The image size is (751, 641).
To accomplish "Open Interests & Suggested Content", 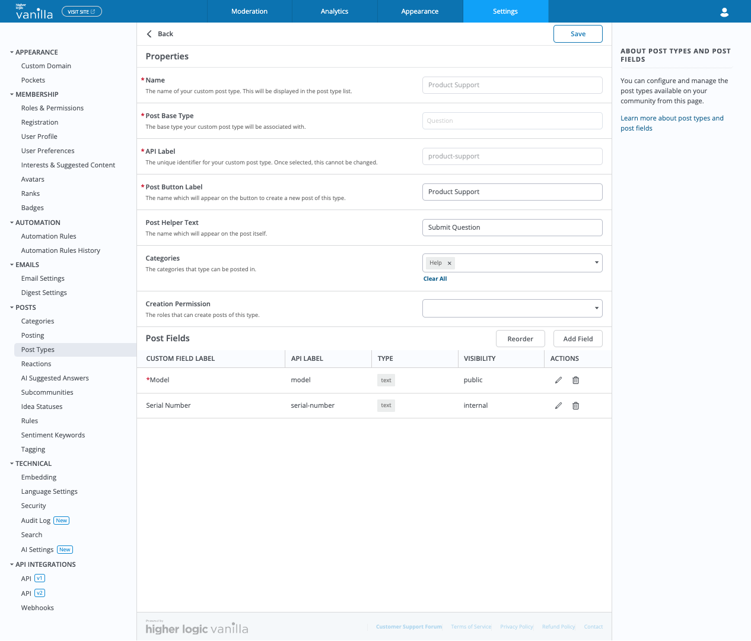I will click(68, 165).
